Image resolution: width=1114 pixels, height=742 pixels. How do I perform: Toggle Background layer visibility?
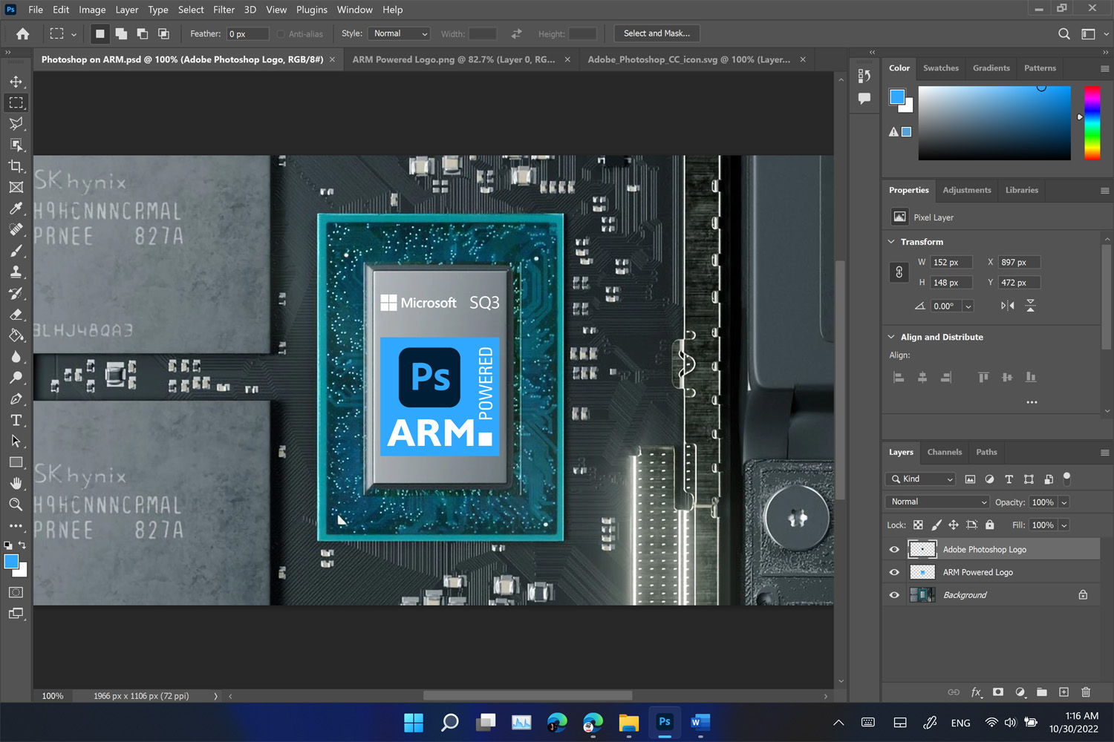tap(894, 595)
